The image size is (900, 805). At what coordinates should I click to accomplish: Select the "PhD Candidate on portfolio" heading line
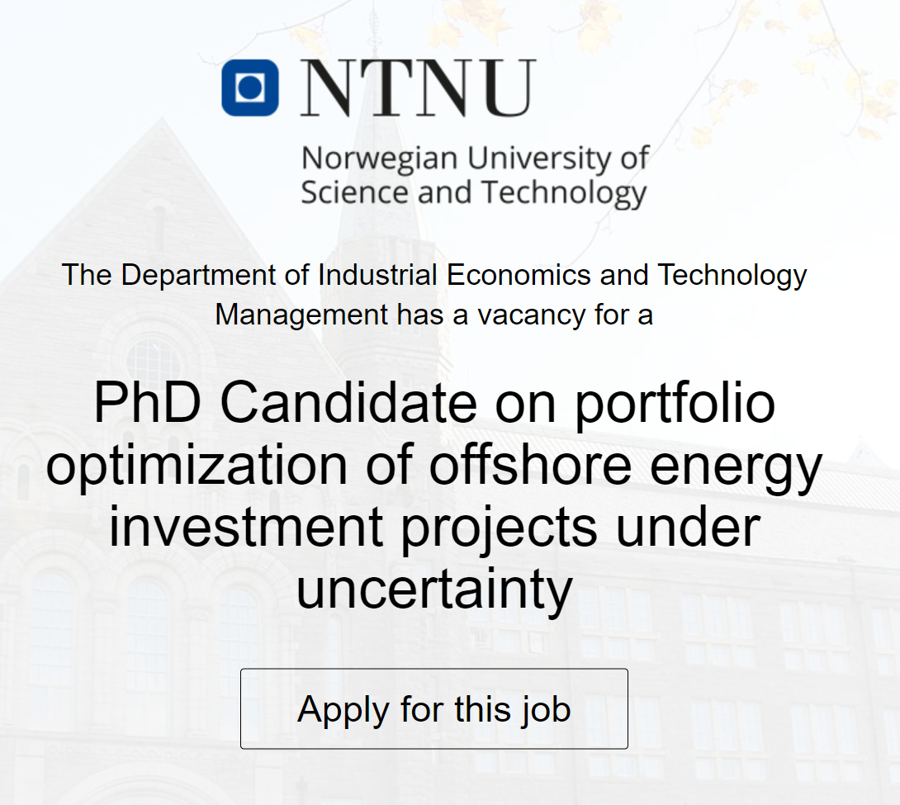point(434,403)
